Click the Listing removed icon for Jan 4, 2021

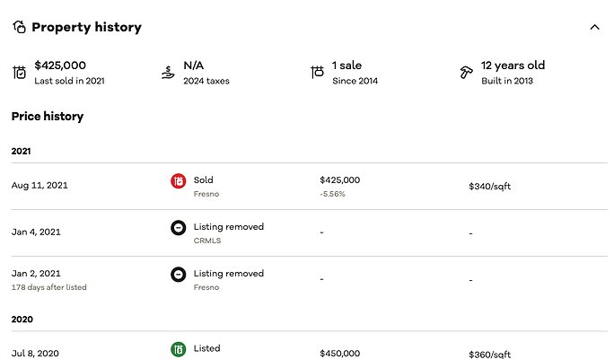[178, 228]
